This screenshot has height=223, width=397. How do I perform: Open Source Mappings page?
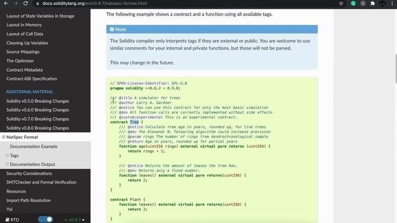23,51
